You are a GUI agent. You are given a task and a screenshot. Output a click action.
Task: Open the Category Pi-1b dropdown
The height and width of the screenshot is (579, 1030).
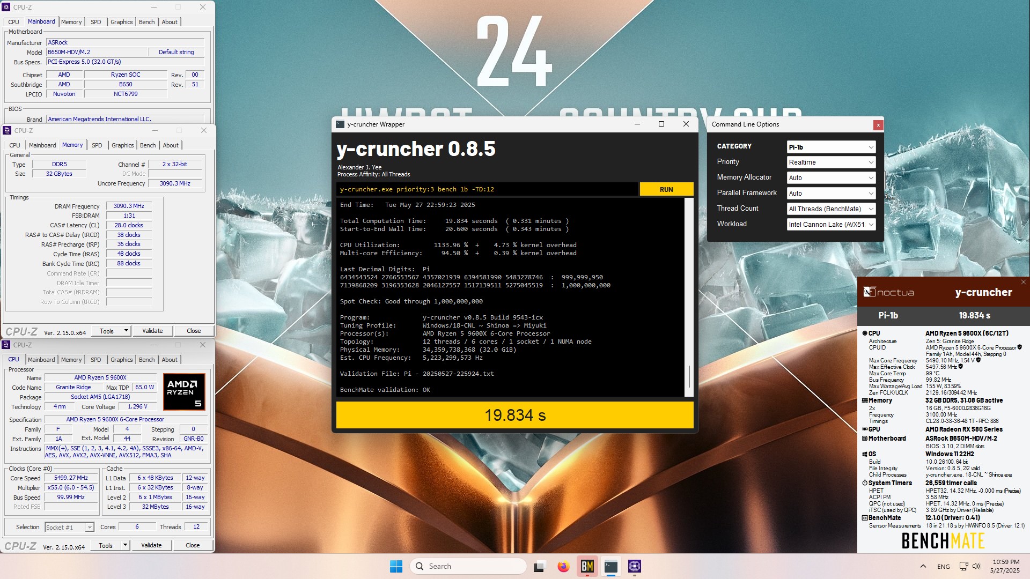[831, 147]
